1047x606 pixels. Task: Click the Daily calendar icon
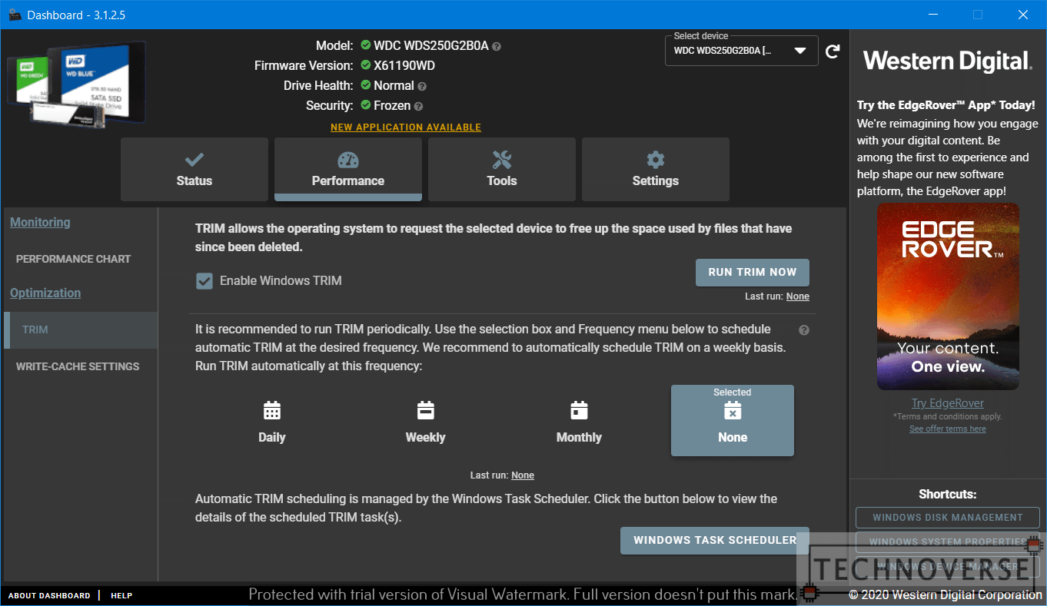[272, 410]
